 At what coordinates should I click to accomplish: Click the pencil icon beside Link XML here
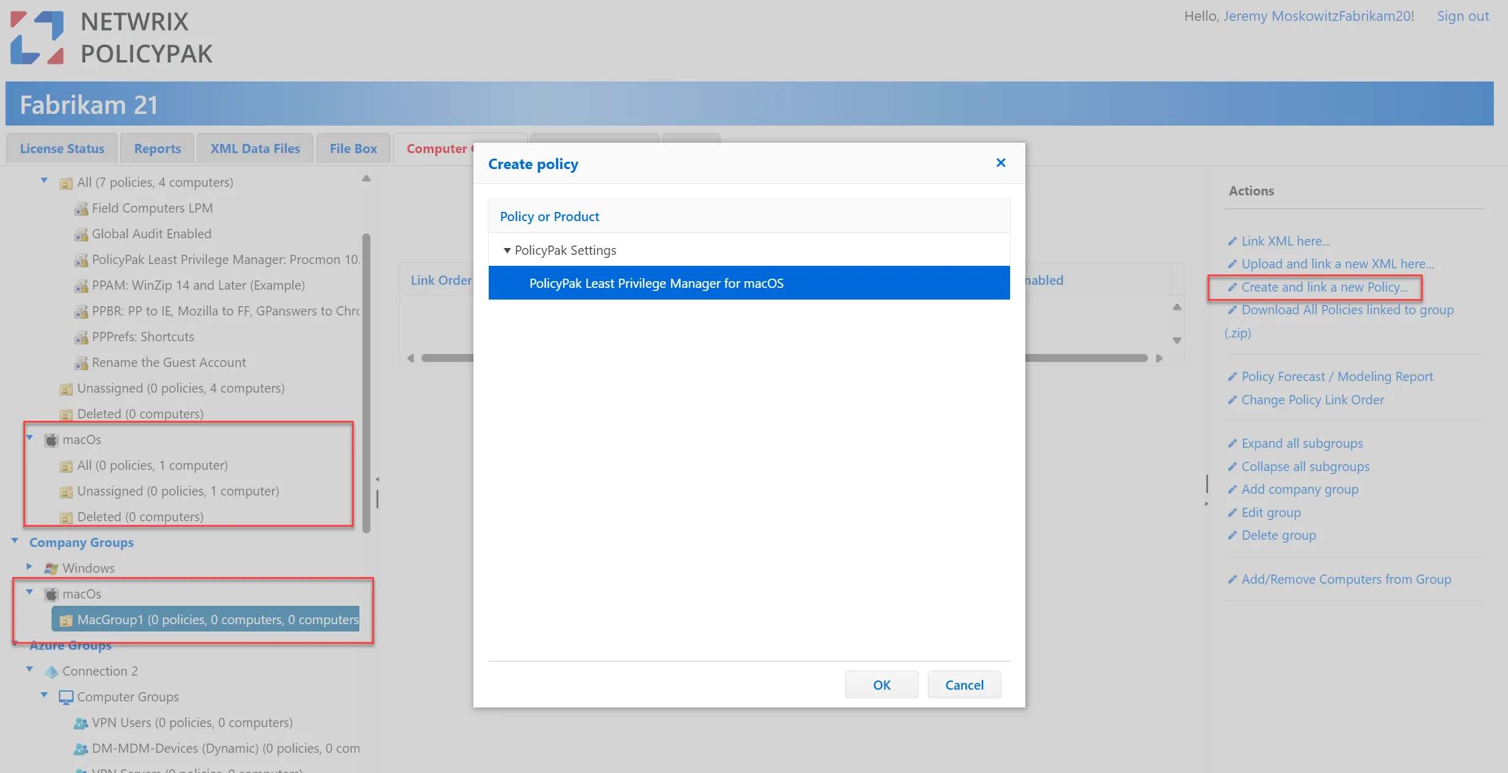(x=1233, y=240)
